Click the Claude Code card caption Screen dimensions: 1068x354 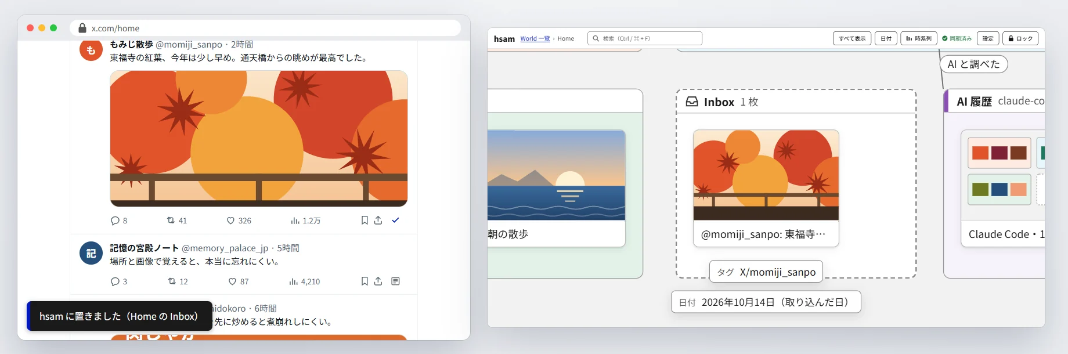[1006, 234]
